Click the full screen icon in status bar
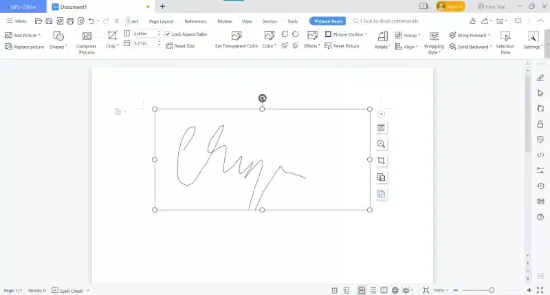Screen dimensions: 550x295 (540, 290)
